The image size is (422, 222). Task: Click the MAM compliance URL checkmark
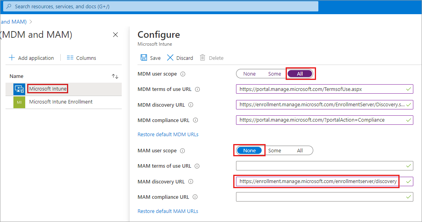(409, 197)
